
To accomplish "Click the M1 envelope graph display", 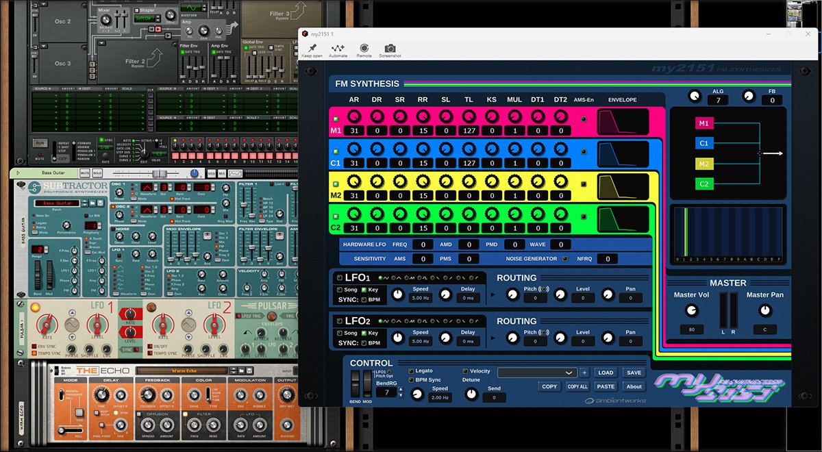I will pyautogui.click(x=623, y=122).
